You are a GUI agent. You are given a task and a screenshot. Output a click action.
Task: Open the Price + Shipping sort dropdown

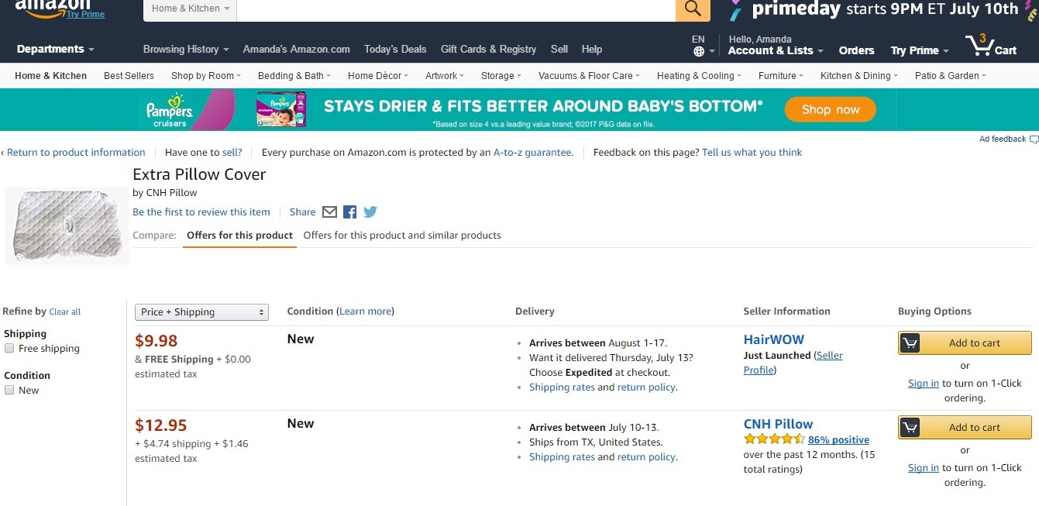[201, 312]
